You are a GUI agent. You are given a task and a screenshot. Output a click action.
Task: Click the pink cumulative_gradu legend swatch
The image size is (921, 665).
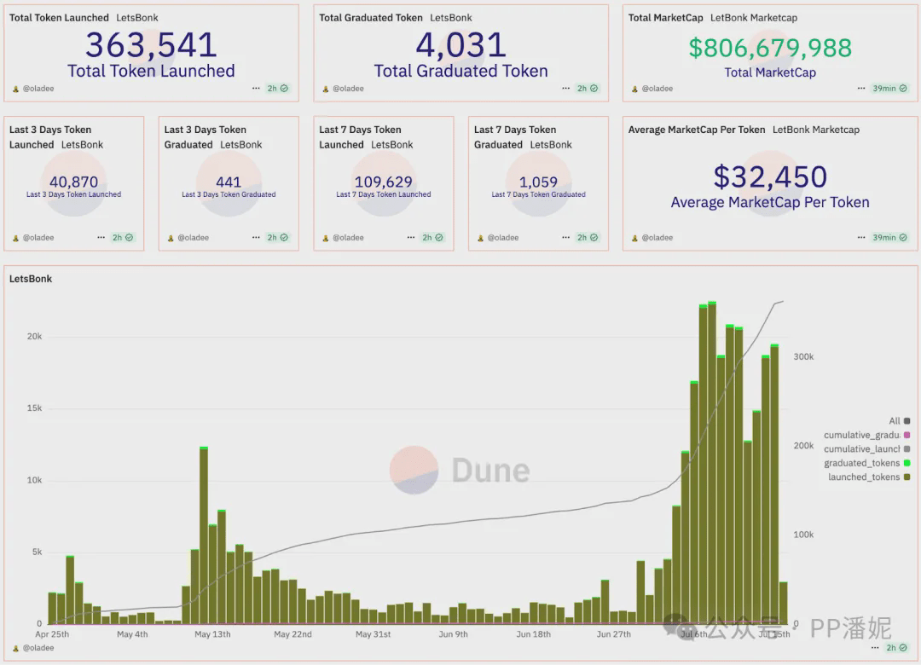[907, 435]
